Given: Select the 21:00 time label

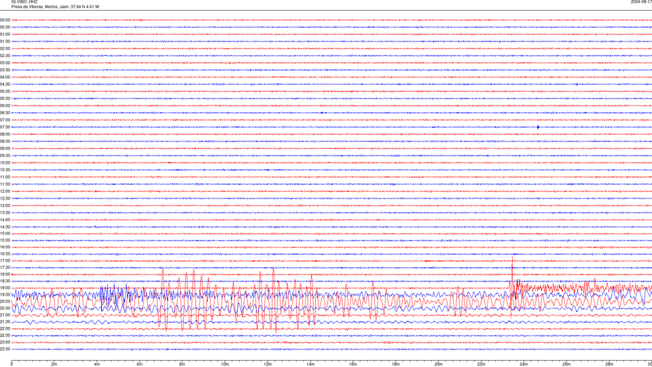Looking at the screenshot, I should [x=5, y=315].
